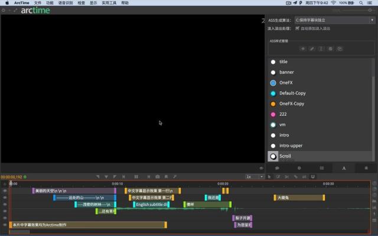Open the ASS生成算法 dropdown
The image size is (378, 236).
pos(335,20)
